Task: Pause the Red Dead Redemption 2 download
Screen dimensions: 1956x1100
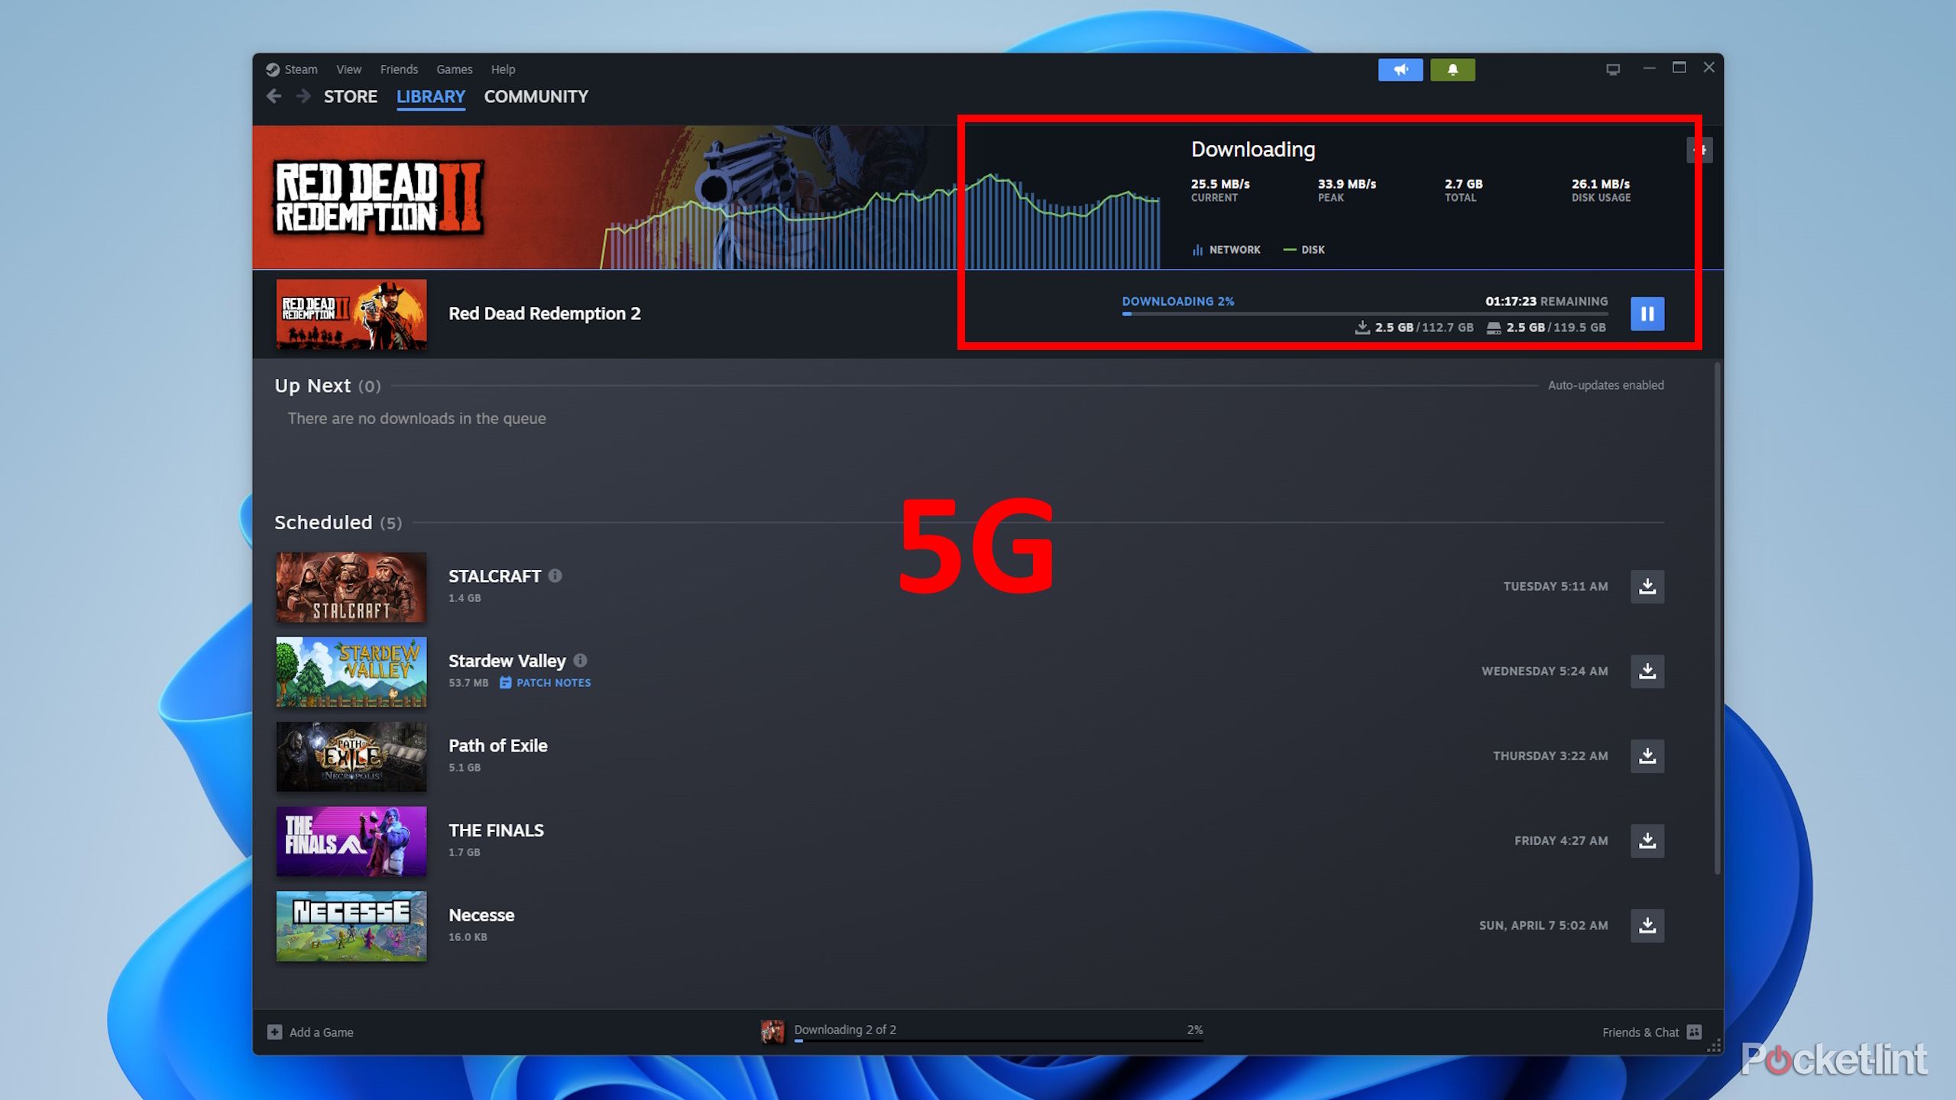Action: (x=1648, y=313)
